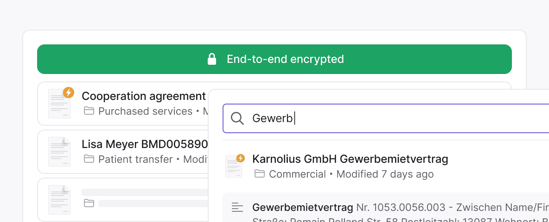
Task: Open the Patient transfer folder label
Action: pyautogui.click(x=135, y=160)
